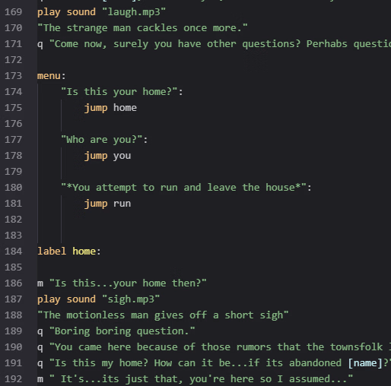Click the "laugh.mp3" filename string
This screenshot has width=391, height=386.
click(134, 12)
